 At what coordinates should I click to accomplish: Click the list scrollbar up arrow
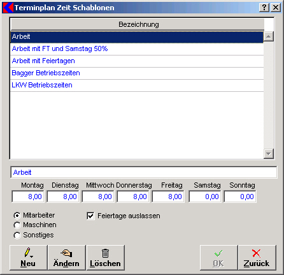tap(269, 36)
